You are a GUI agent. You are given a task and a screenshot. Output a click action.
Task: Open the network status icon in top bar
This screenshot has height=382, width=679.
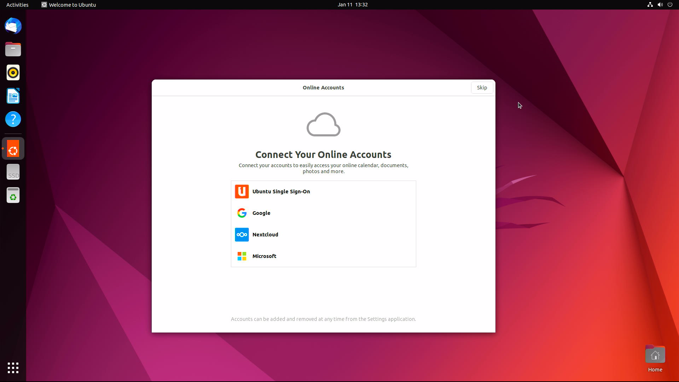[650, 5]
